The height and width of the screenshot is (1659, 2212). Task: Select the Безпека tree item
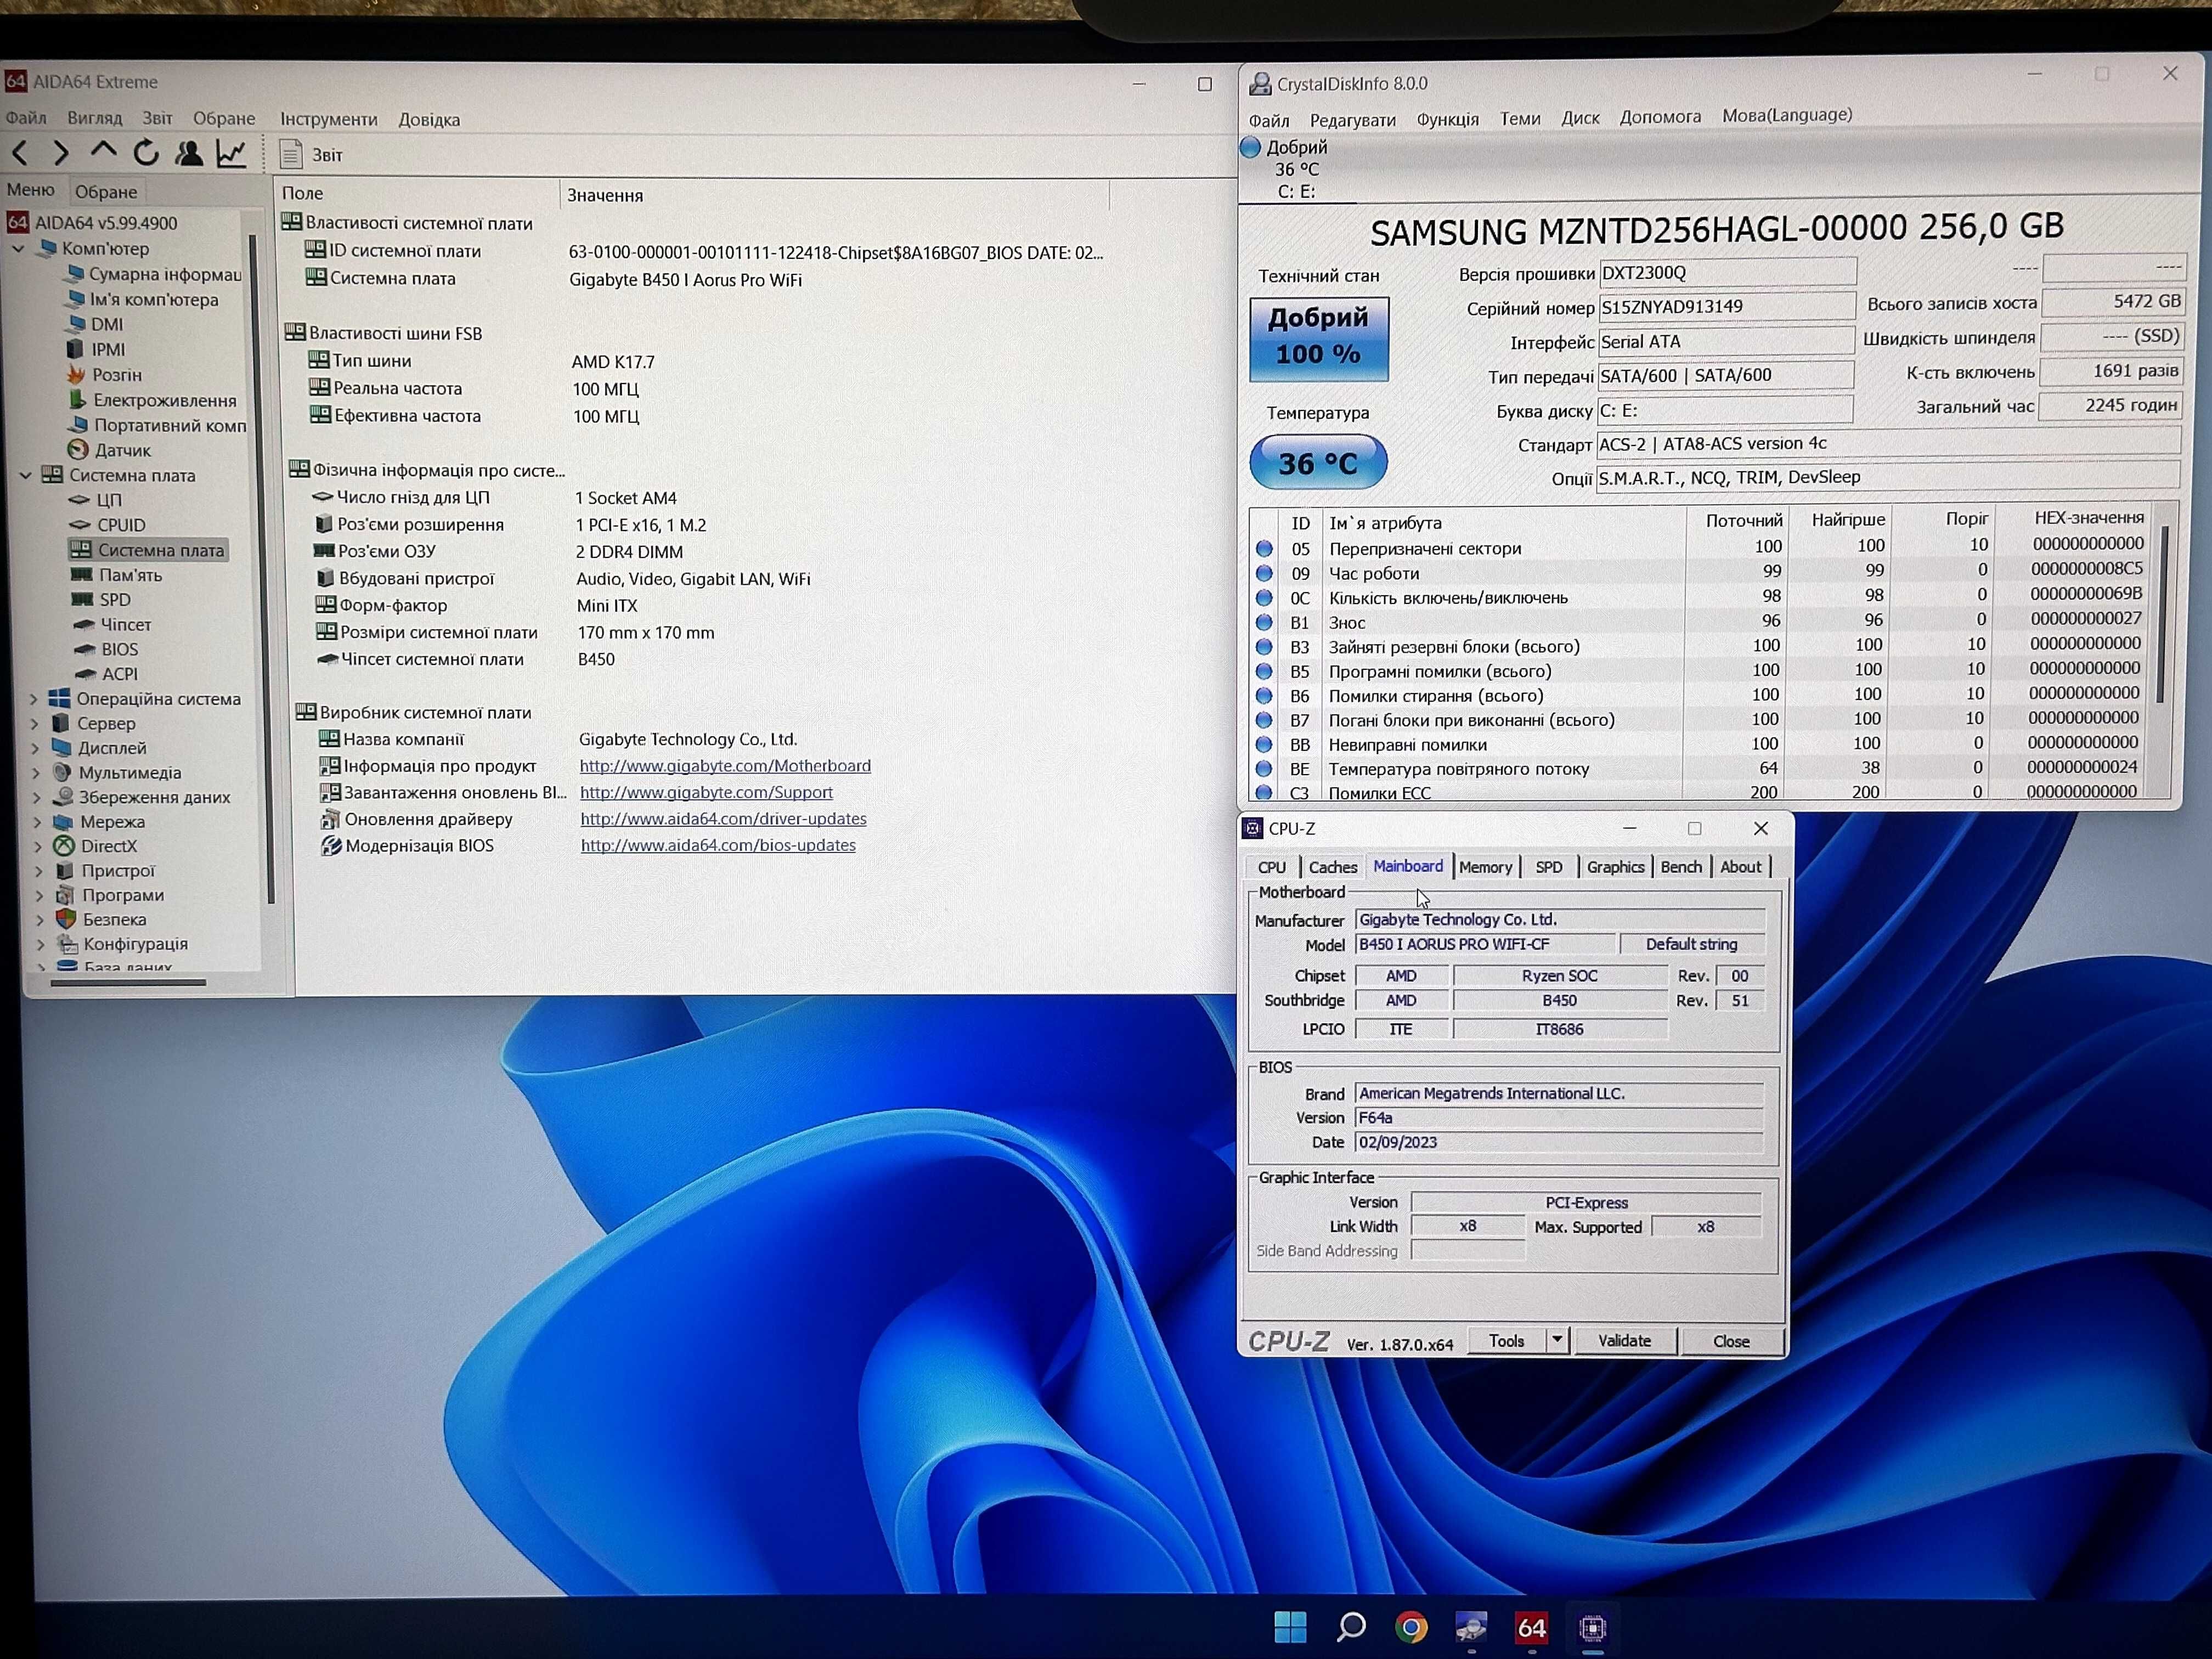point(102,919)
